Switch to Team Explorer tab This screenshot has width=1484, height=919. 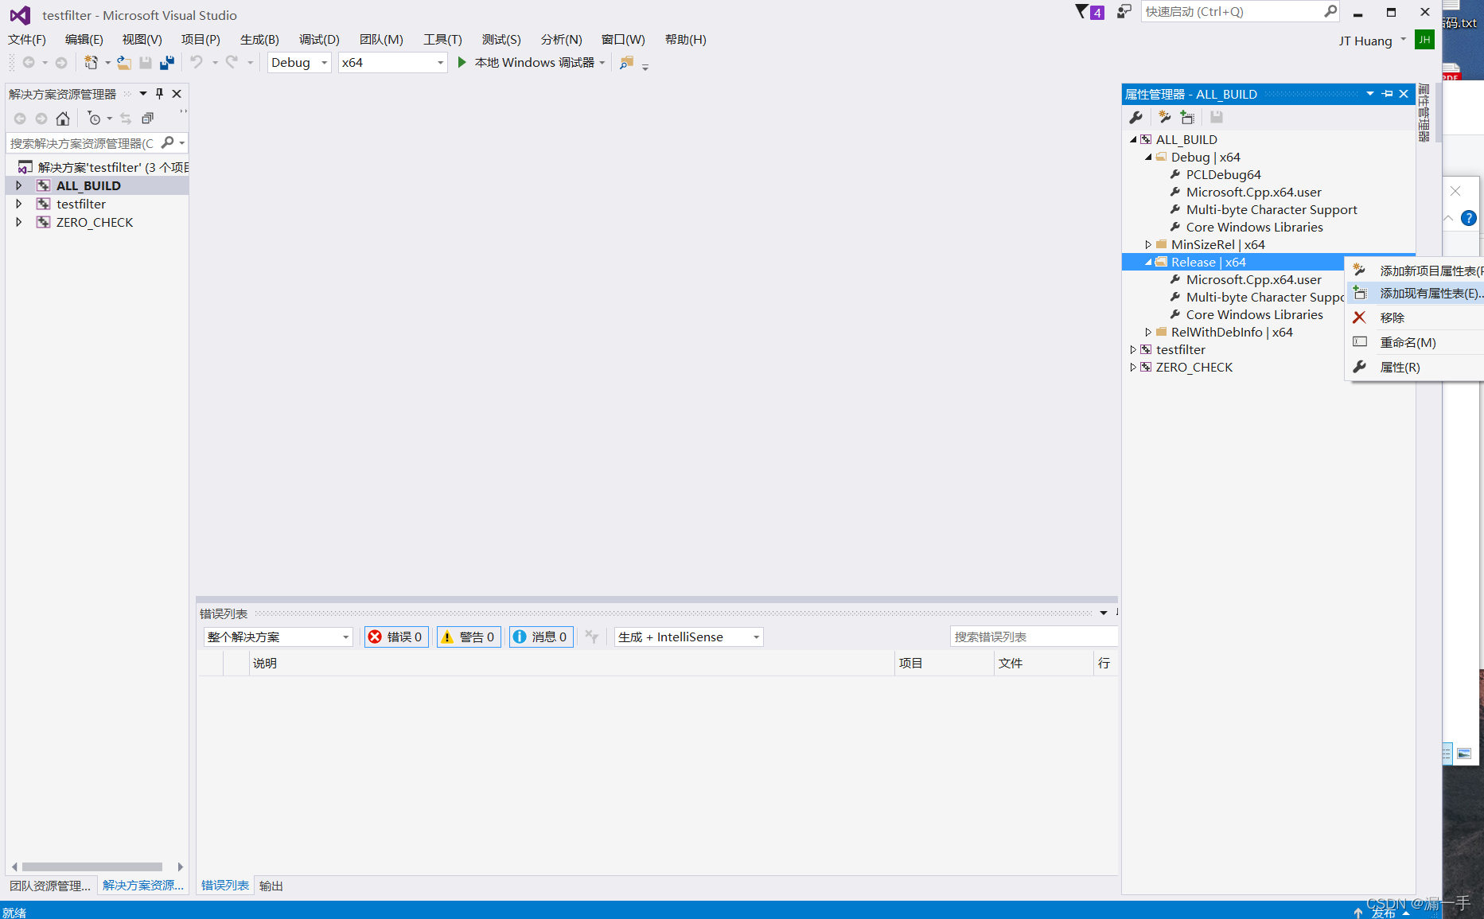(x=50, y=886)
